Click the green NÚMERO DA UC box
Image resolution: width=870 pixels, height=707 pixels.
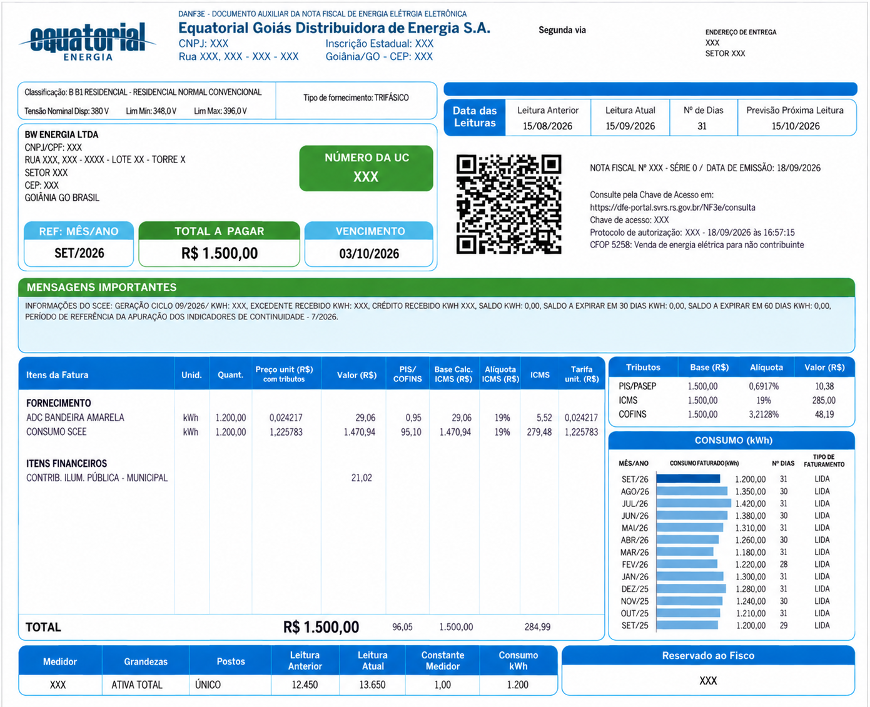(x=366, y=168)
